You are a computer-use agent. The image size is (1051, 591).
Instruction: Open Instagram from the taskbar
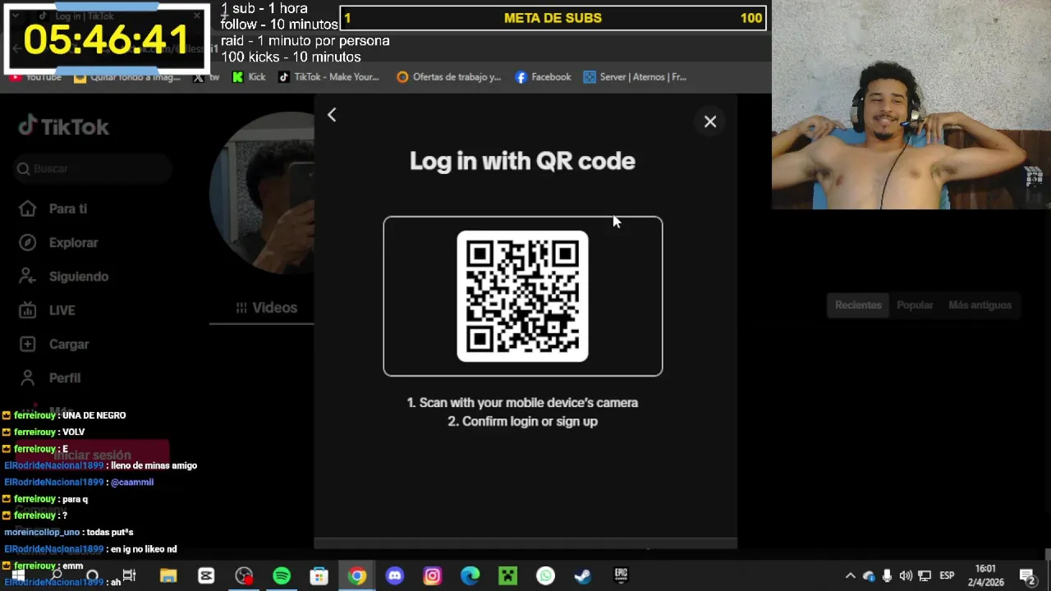coord(433,576)
